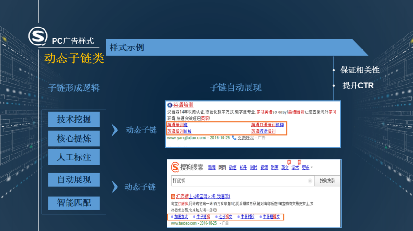Expand the 更多 dropdown in Sogou navigation

pos(307,167)
